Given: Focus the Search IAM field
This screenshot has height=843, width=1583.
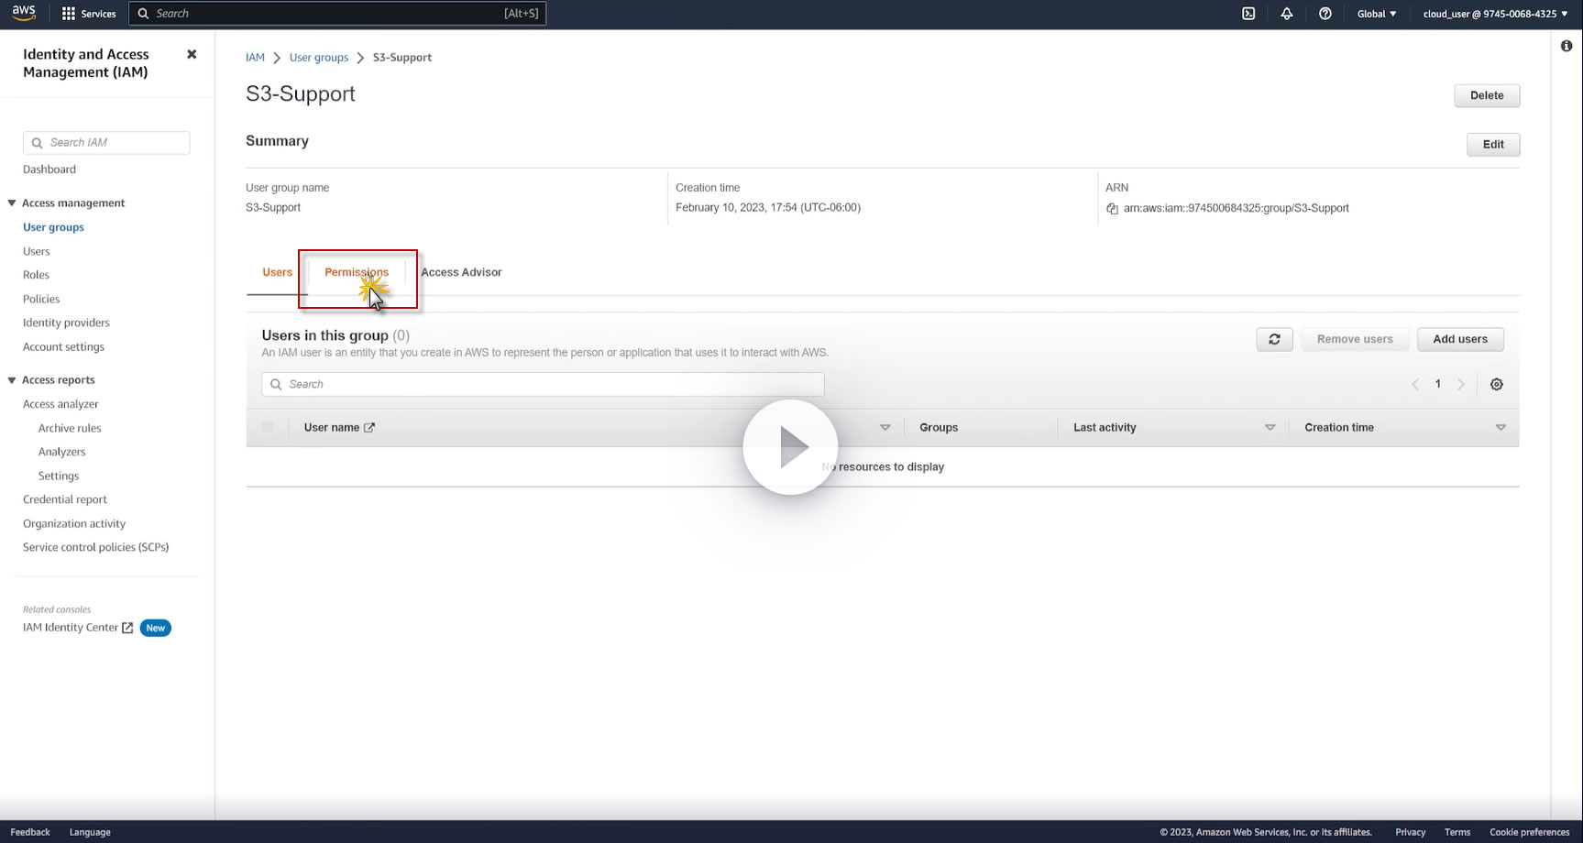Looking at the screenshot, I should (x=106, y=143).
